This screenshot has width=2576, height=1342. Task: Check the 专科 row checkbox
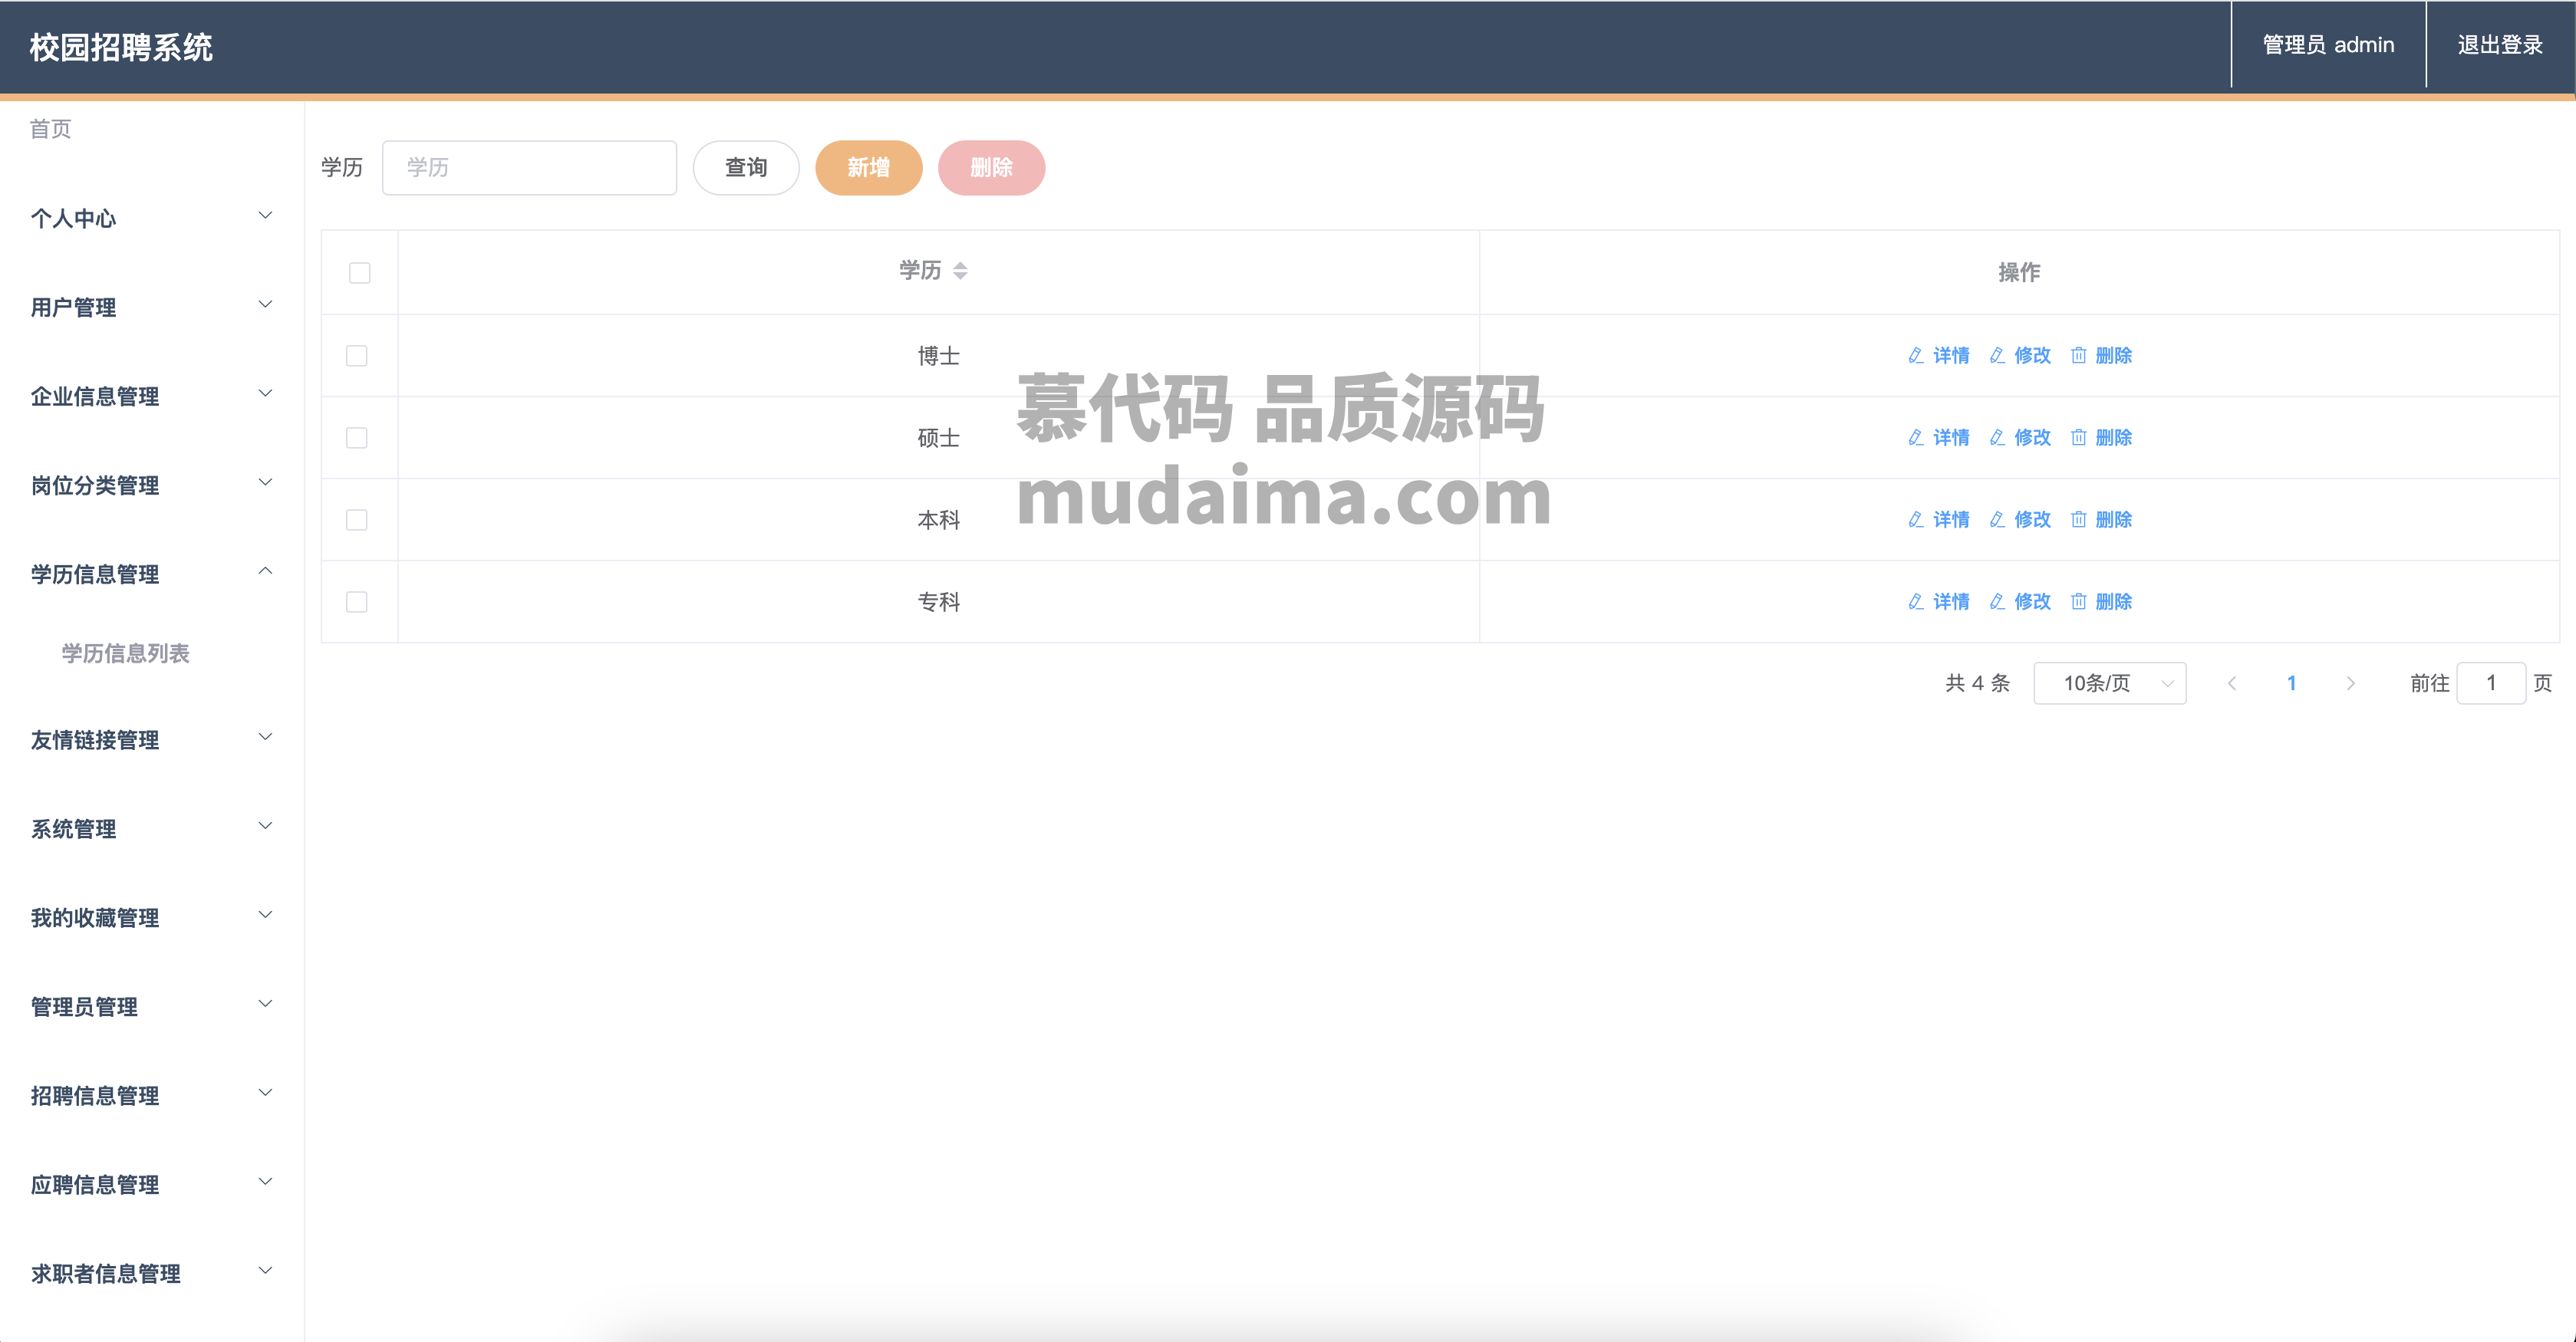coord(357,602)
